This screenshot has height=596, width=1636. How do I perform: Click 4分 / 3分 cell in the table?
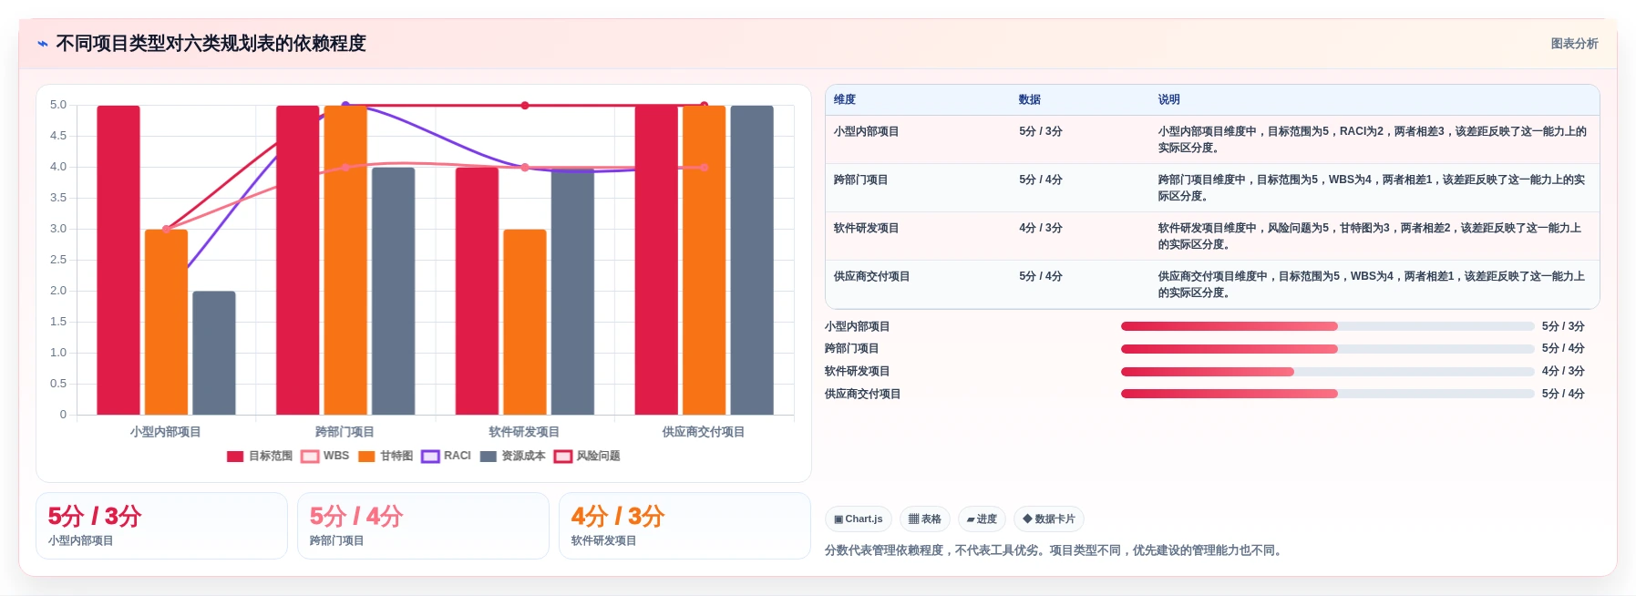click(x=1041, y=228)
